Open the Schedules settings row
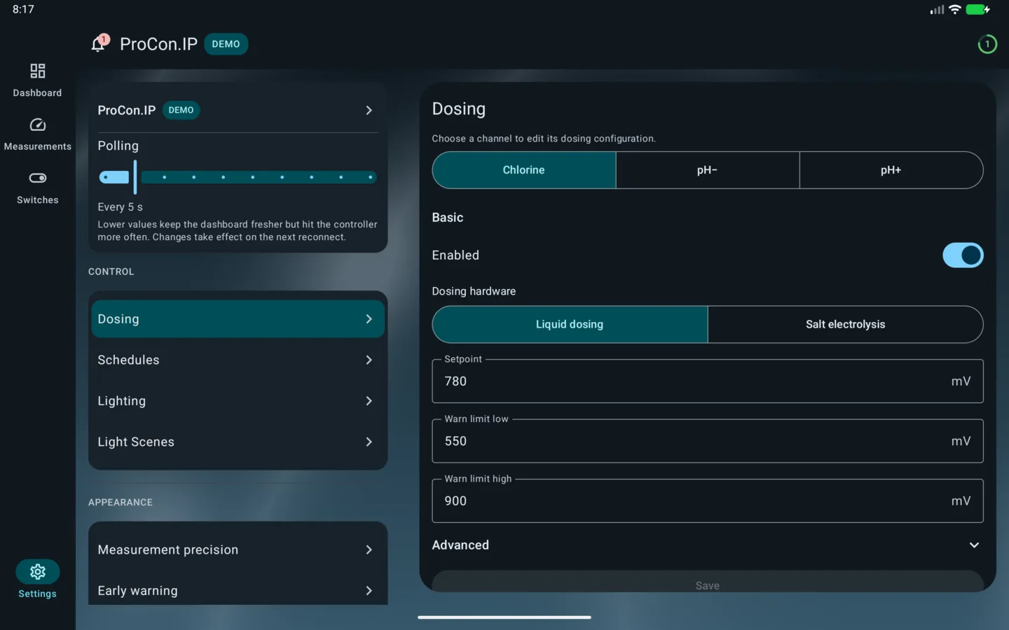This screenshot has height=630, width=1009. pyautogui.click(x=238, y=360)
